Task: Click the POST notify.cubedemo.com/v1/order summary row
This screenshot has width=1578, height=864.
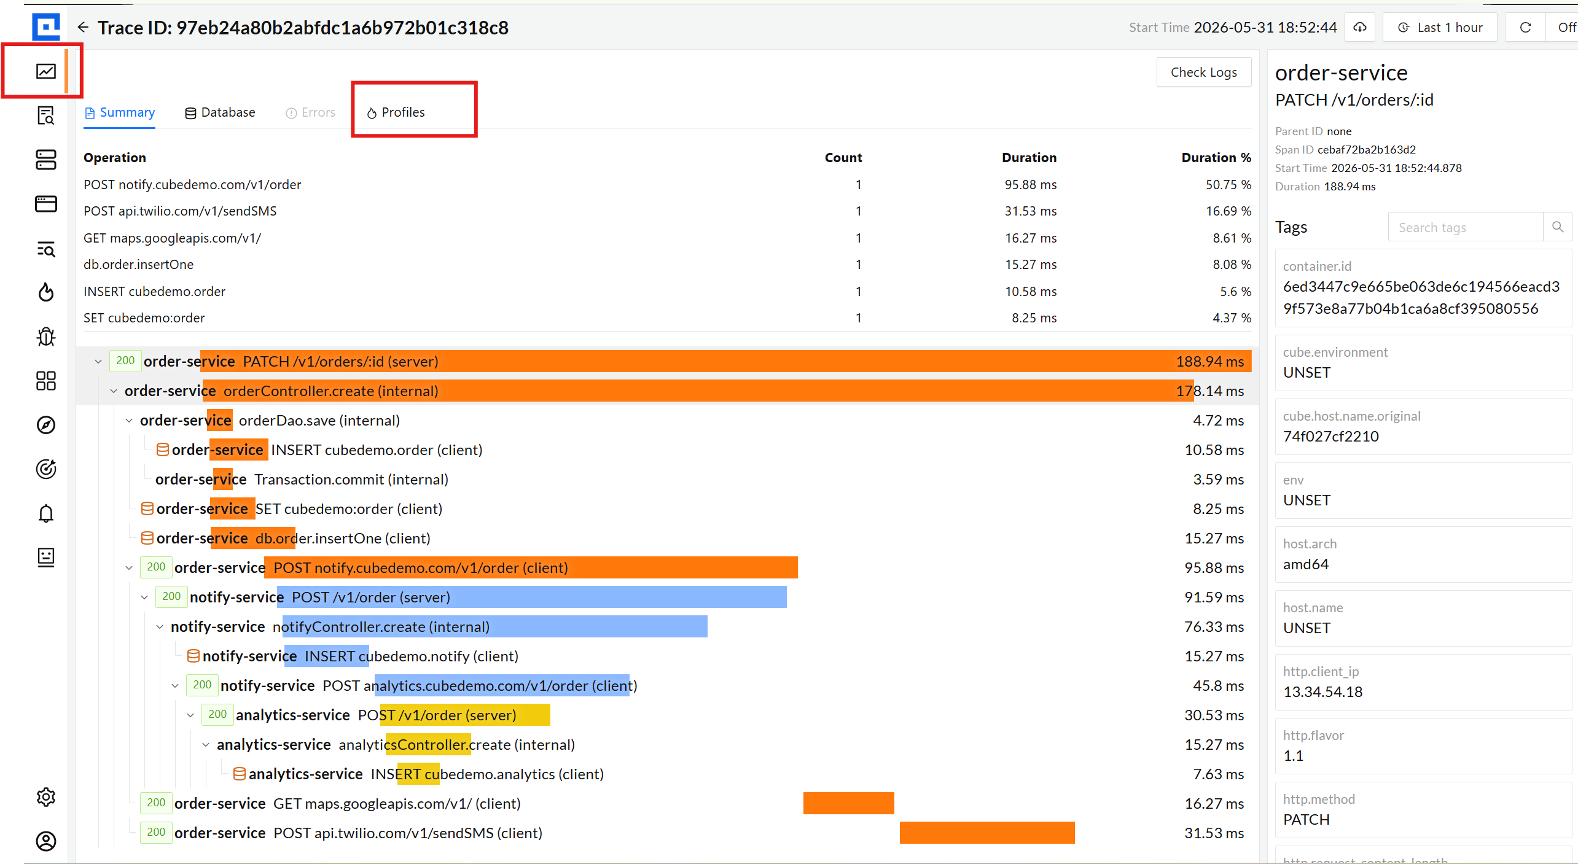Action: pos(667,185)
